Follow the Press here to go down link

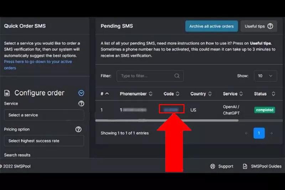pyautogui.click(x=38, y=65)
